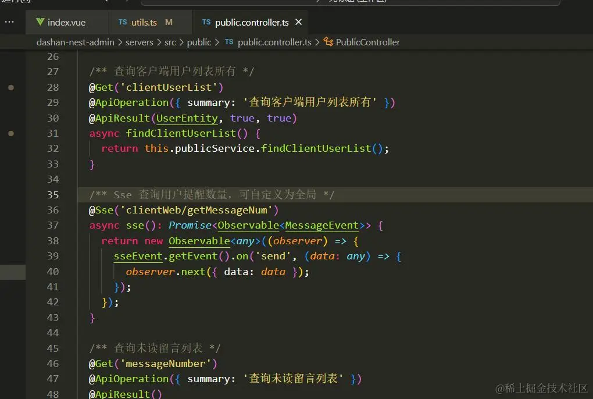Open servers breadcrumb segment

tap(139, 42)
